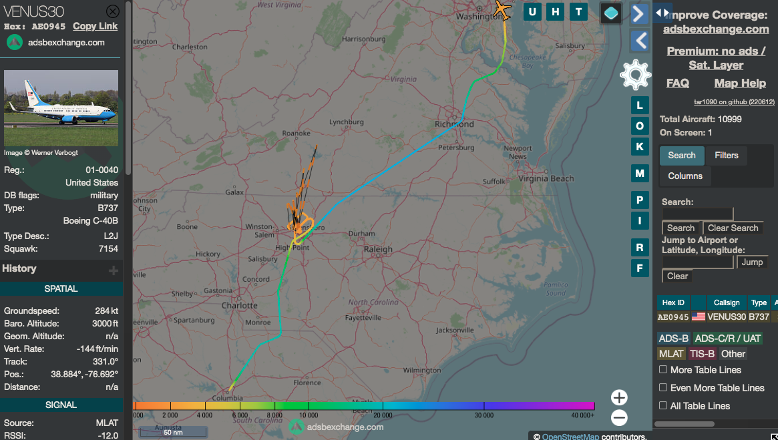
Task: Click the Squawk value 7154
Action: click(x=108, y=249)
